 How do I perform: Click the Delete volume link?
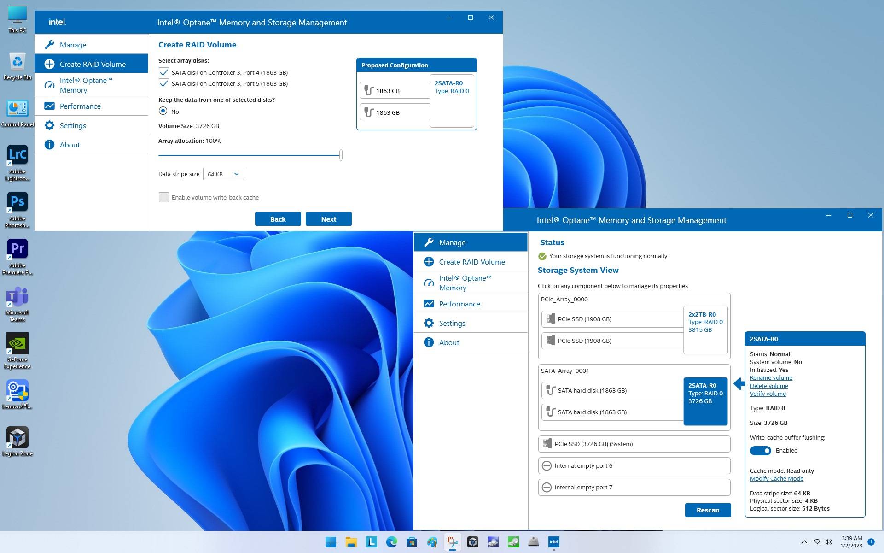[768, 386]
